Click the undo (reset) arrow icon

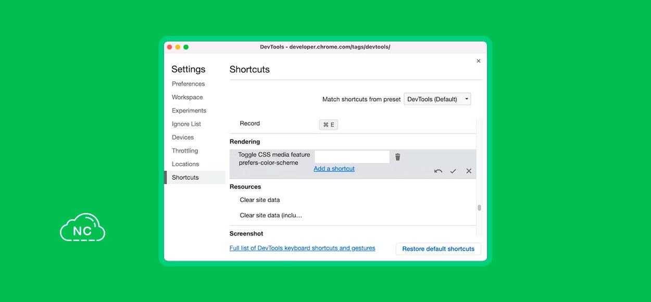coord(438,171)
